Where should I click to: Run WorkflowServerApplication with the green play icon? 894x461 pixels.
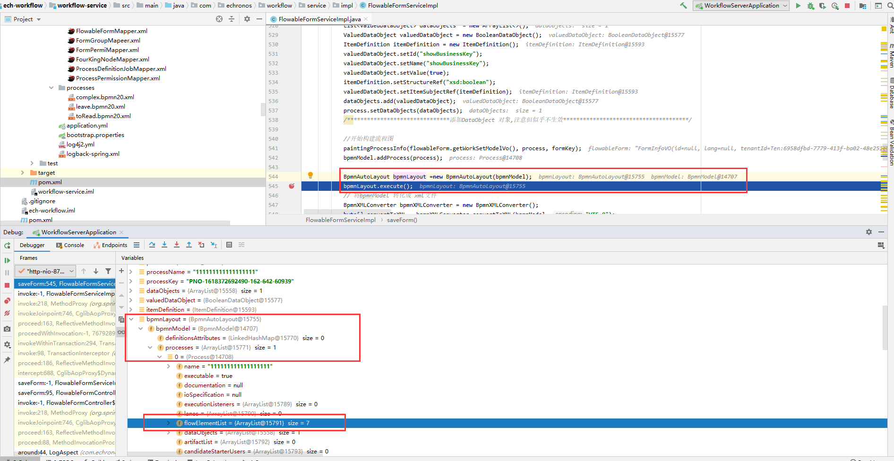pyautogui.click(x=798, y=5)
